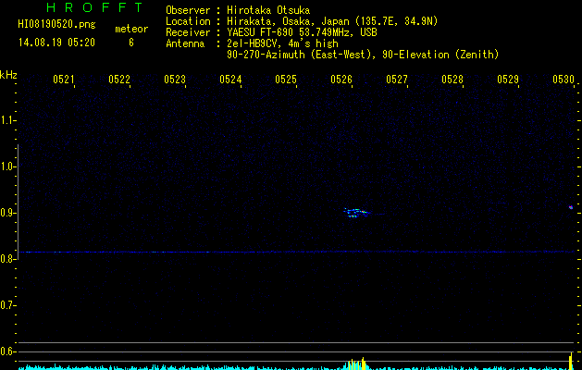Click the 0530 time marker
This screenshot has width=582, height=370.
click(x=563, y=80)
